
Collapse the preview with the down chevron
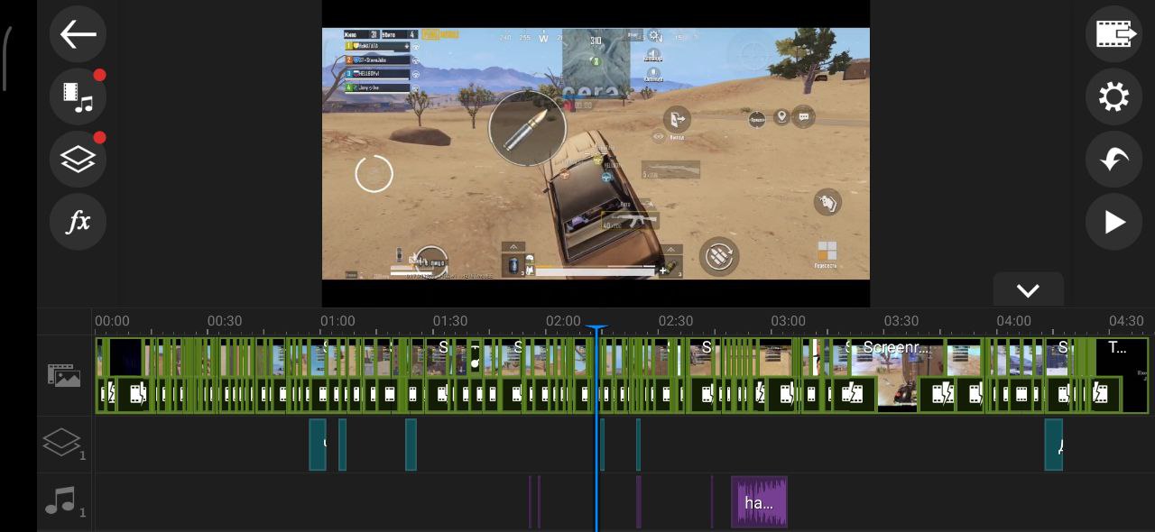1028,290
